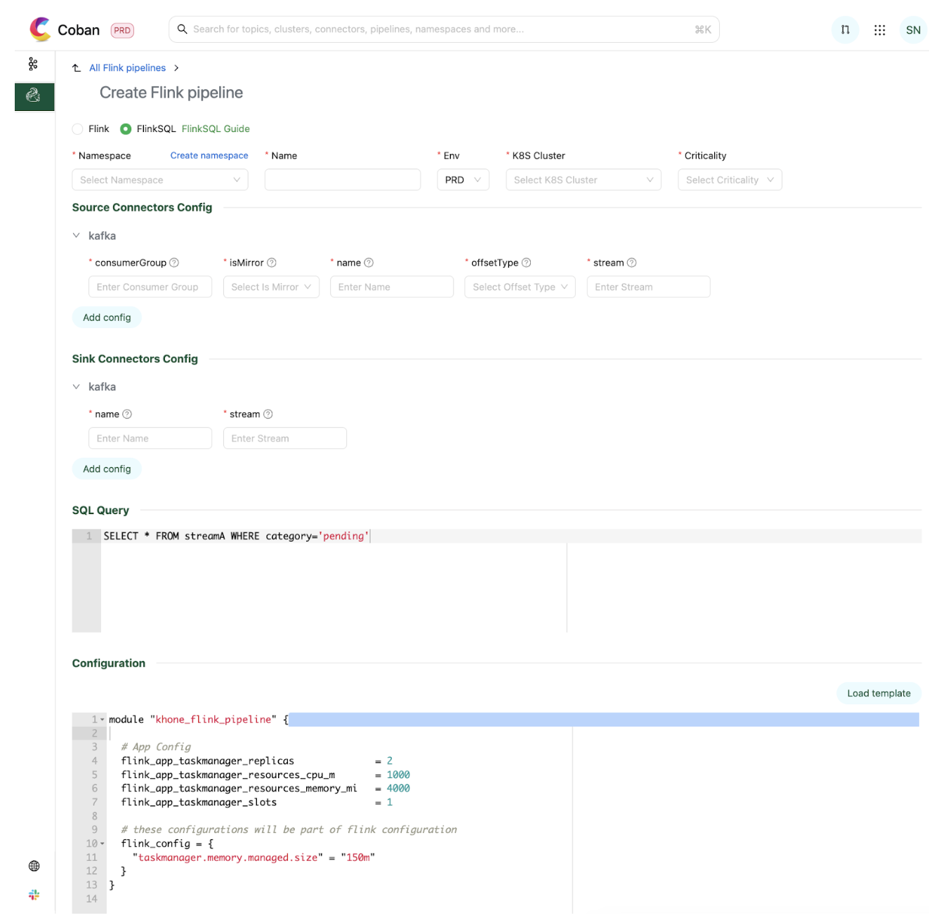Click the Coban logo icon
The image size is (948, 920).
40,29
